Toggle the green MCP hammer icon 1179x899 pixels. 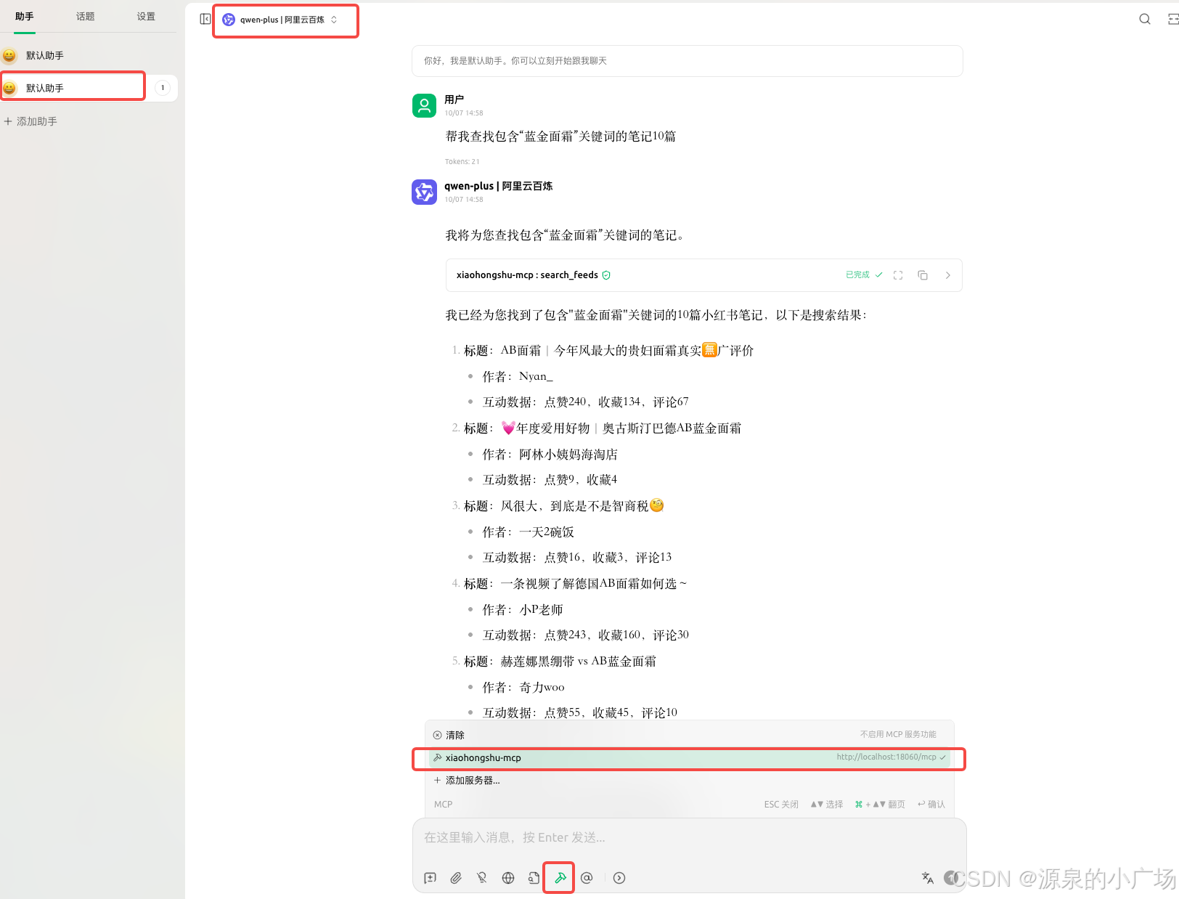pos(560,878)
